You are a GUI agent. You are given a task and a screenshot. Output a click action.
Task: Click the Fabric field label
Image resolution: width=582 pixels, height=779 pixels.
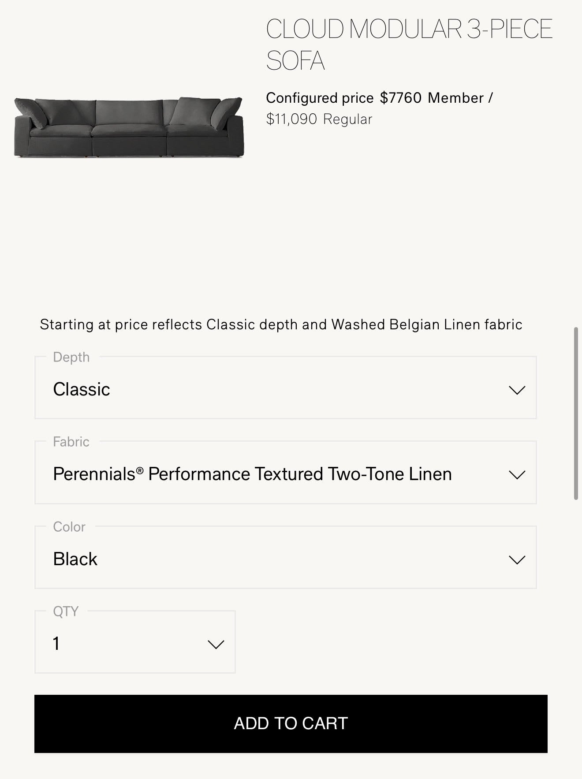click(x=71, y=442)
